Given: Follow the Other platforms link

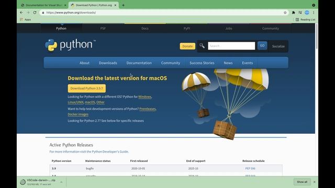Looking at the screenshot, I should click(100, 102).
